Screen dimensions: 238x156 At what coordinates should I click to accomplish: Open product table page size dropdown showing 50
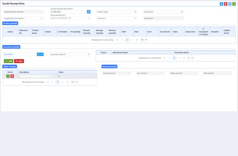click(x=144, y=40)
